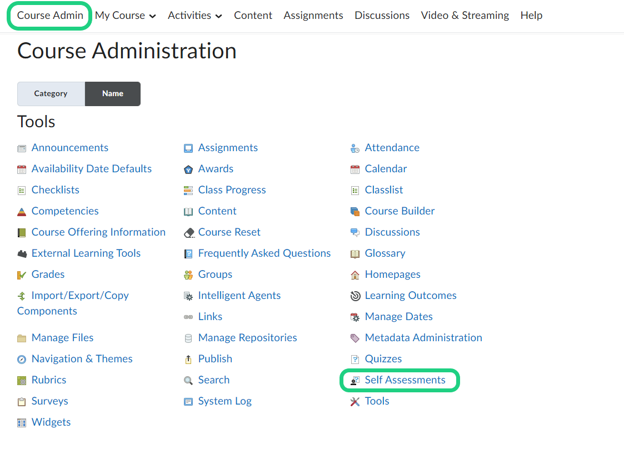Click the Awards badge icon

tap(188, 169)
